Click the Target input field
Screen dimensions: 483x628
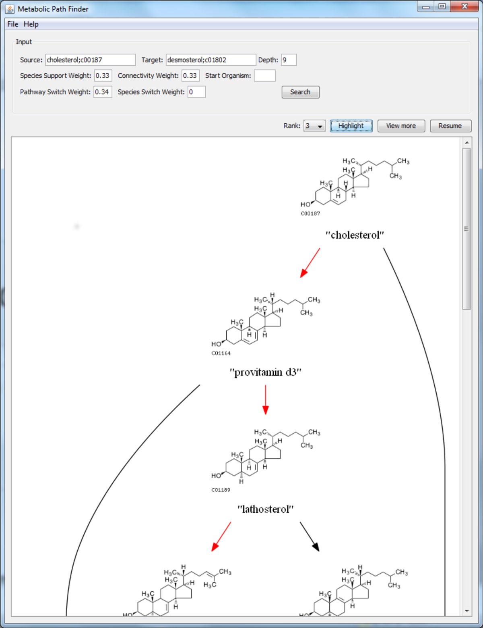pos(211,60)
